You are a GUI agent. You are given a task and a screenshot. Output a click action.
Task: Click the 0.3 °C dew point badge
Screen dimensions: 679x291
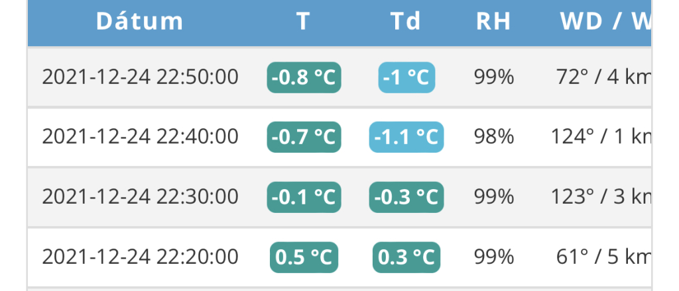(x=406, y=257)
